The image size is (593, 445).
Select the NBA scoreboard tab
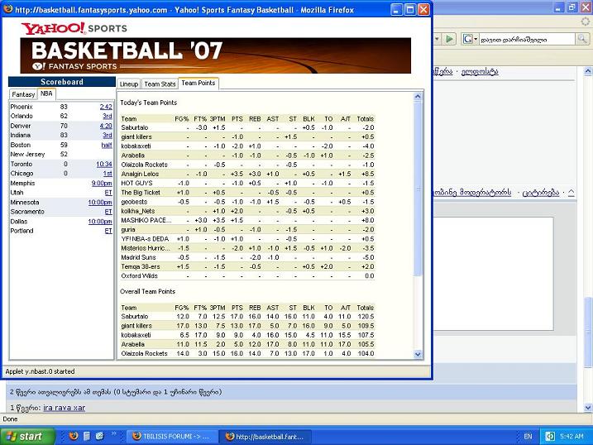[46, 94]
